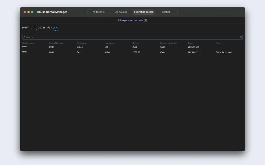The width and height of the screenshot is (265, 165).
Task: Click All expiration records (2) heading
Action: click(132, 20)
